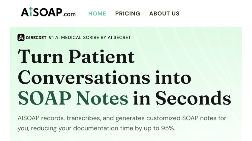The height and width of the screenshot is (141, 252).
Task: Click the "95%" figure in the description
Action: tap(166, 128)
